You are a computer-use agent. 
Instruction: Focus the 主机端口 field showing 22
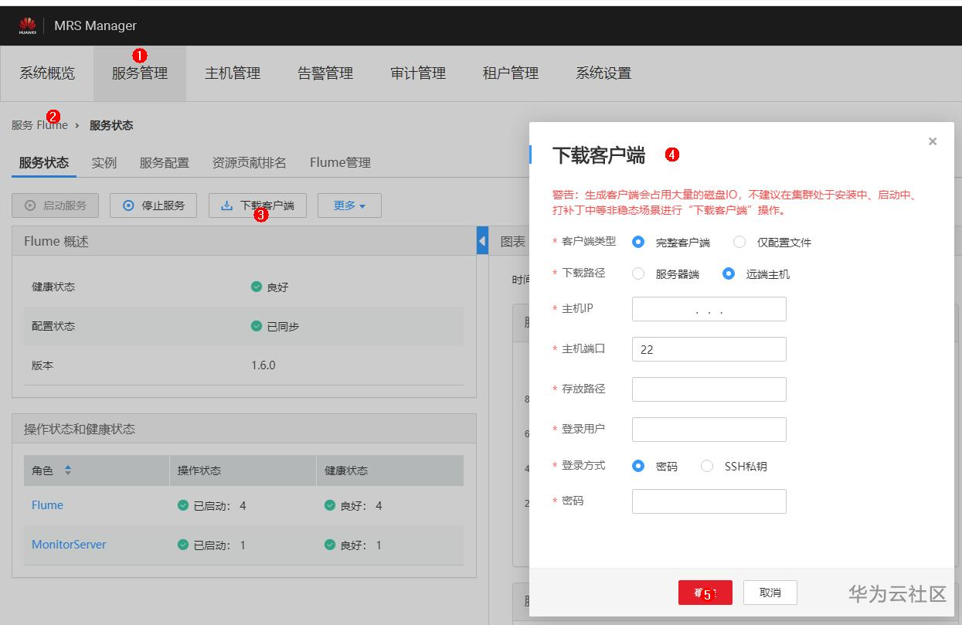point(709,349)
